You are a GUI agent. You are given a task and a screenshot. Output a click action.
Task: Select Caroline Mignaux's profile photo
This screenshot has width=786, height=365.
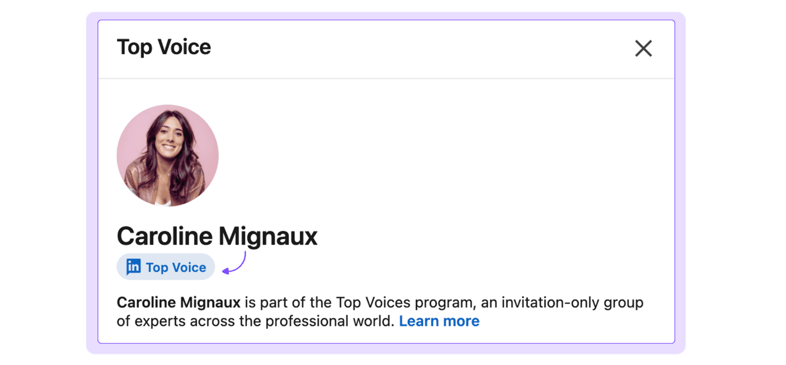(168, 155)
